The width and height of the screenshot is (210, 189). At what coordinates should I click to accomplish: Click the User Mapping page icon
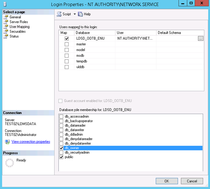click(6, 27)
